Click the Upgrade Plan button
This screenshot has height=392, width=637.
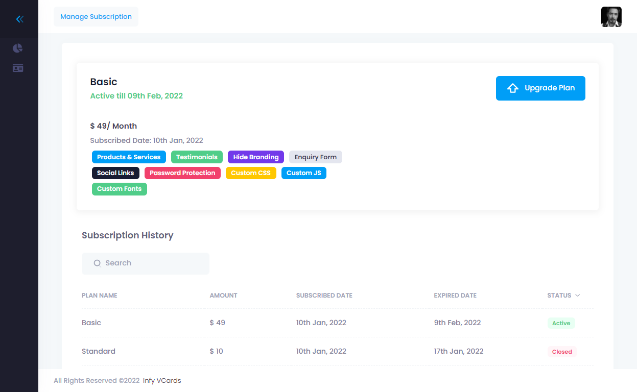point(540,88)
